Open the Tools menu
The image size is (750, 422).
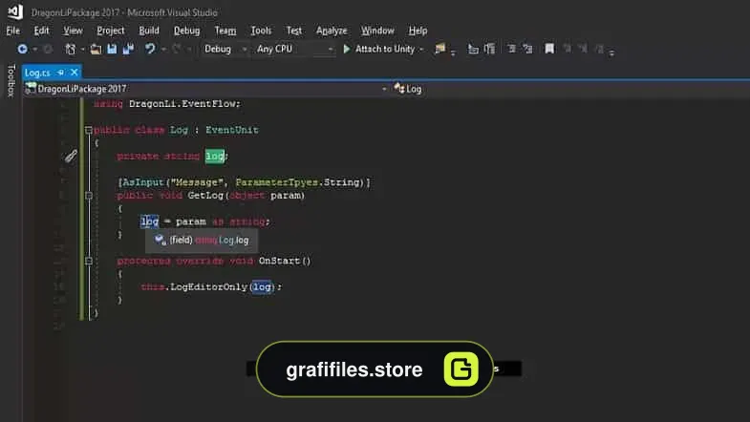[261, 31]
